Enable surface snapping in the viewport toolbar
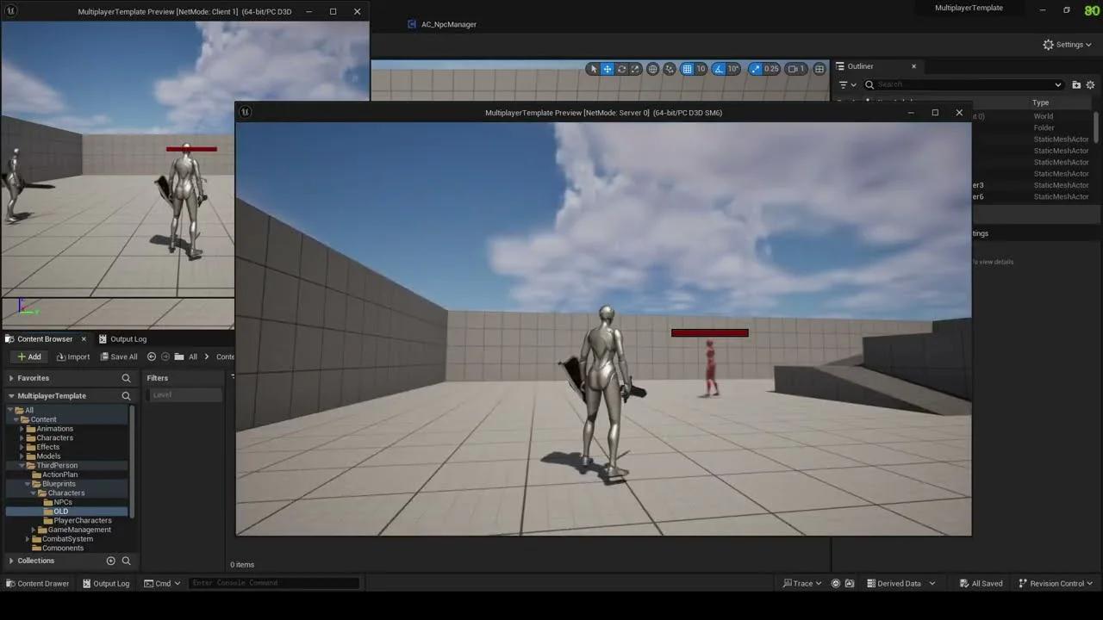Viewport: 1103px width, 620px height. [670, 69]
